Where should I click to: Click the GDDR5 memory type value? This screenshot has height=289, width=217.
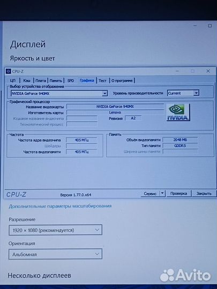[x=180, y=146]
